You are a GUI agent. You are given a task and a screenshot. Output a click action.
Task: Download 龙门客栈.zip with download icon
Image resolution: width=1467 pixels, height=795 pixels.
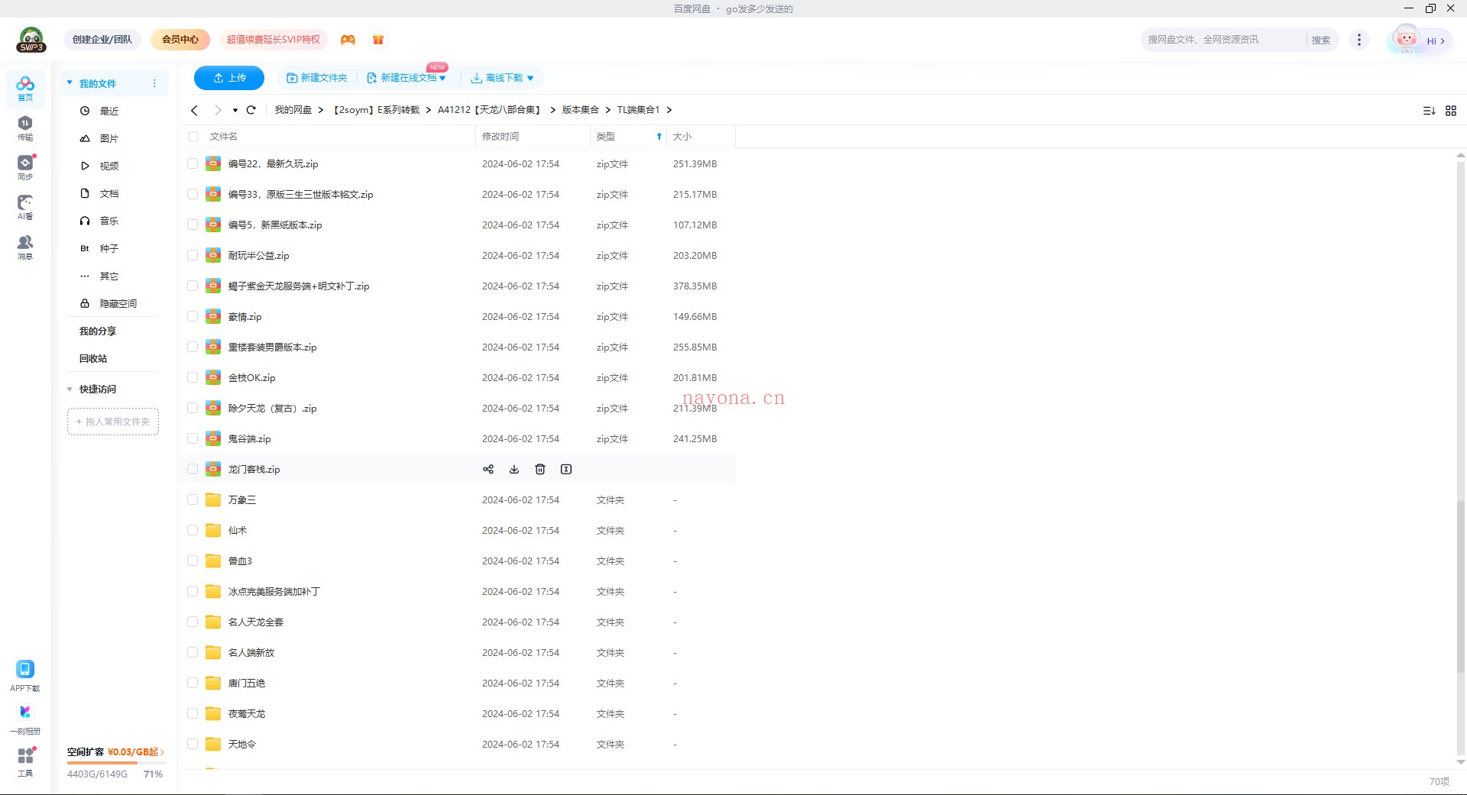514,469
